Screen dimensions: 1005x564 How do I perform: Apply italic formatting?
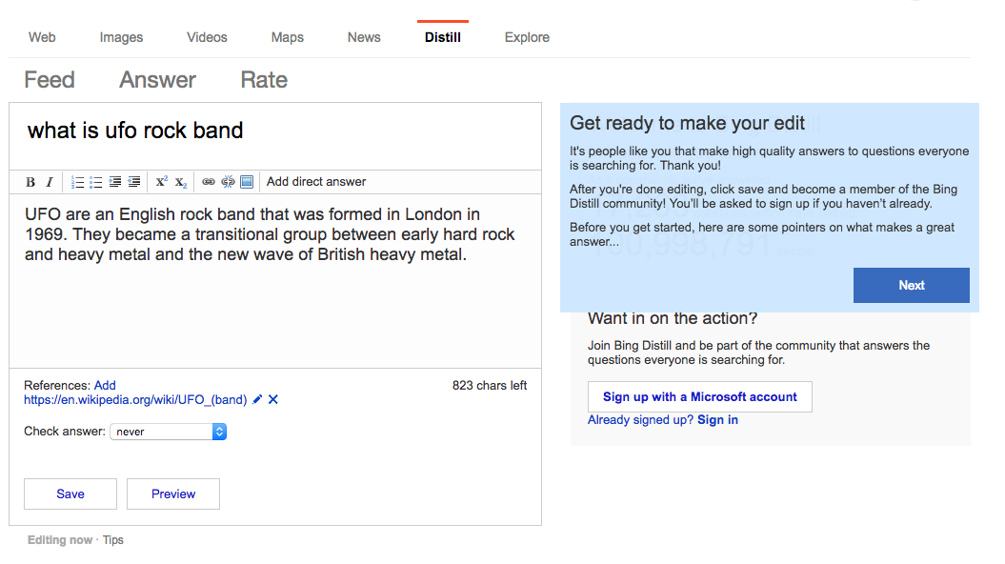tap(49, 182)
